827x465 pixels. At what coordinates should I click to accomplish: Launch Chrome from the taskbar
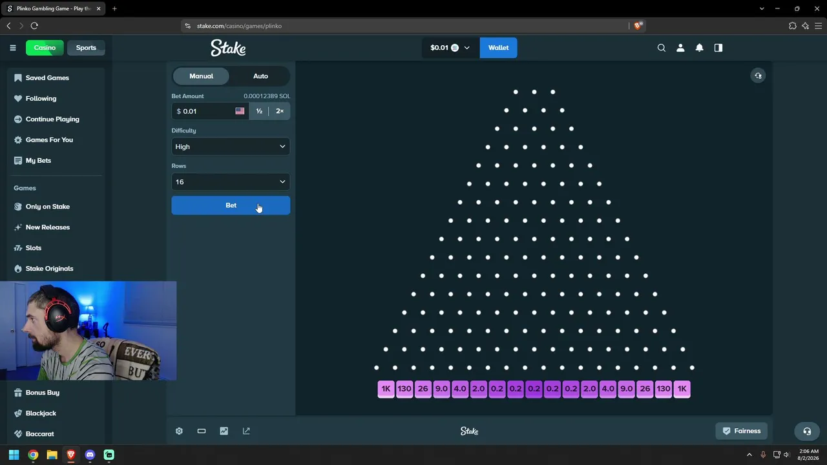tap(33, 455)
